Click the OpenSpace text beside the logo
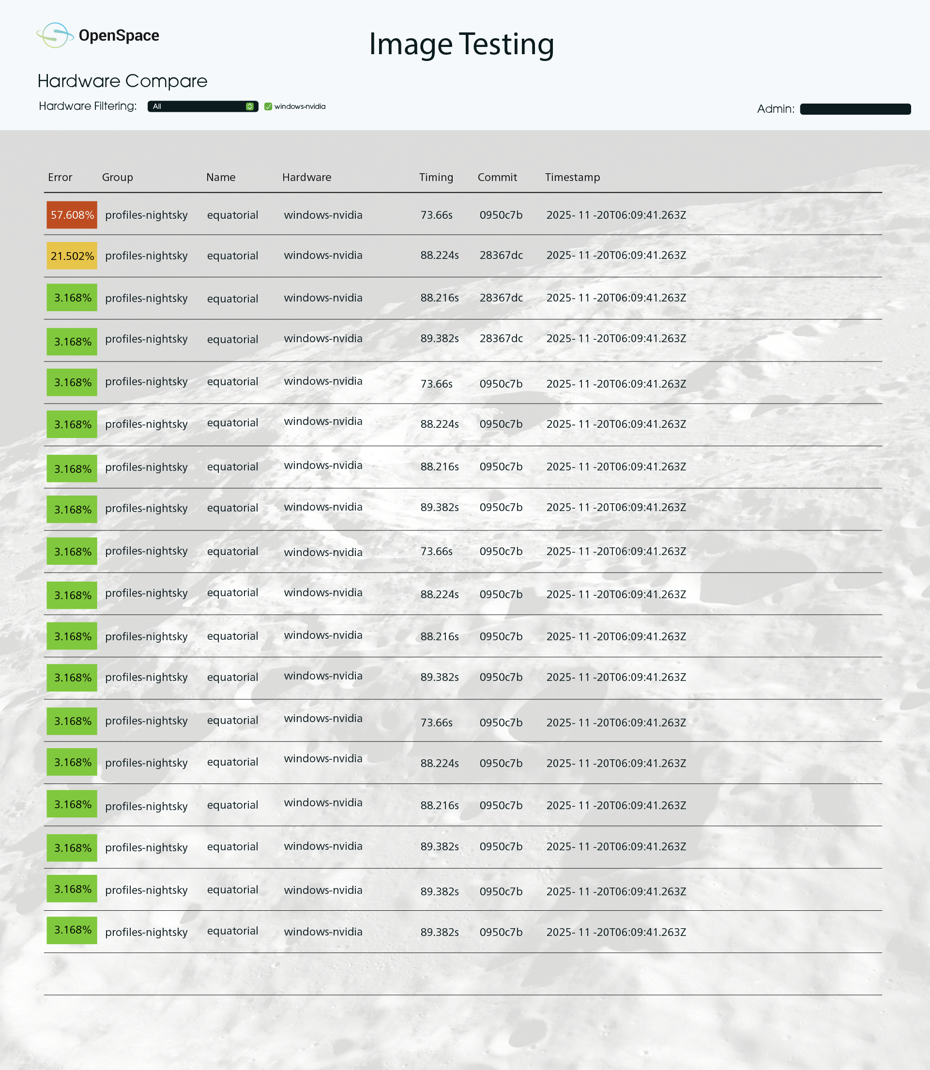Screen dimensions: 930x1070 pos(119,35)
